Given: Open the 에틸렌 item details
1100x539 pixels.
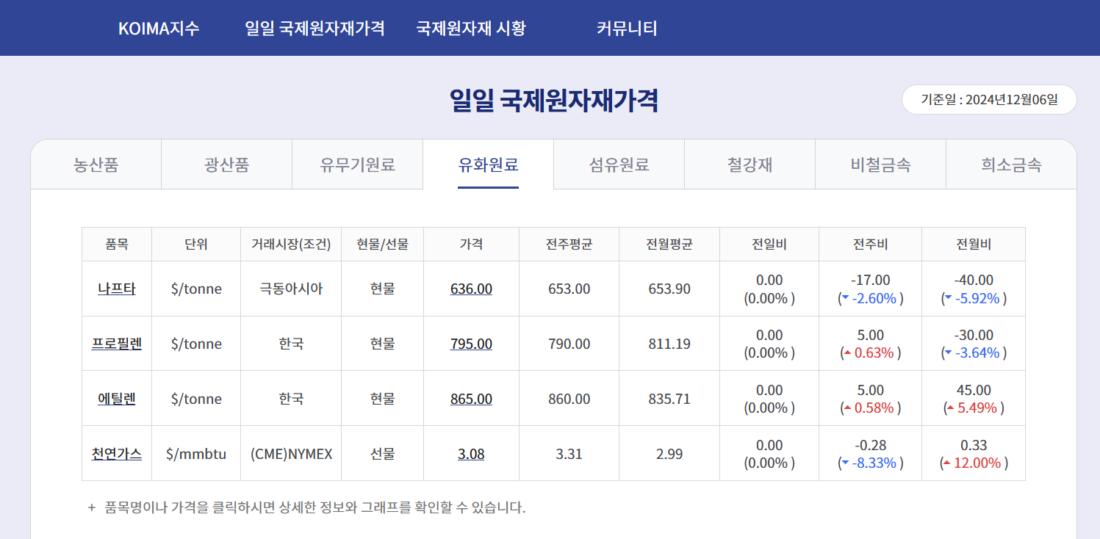Looking at the screenshot, I should coord(117,399).
